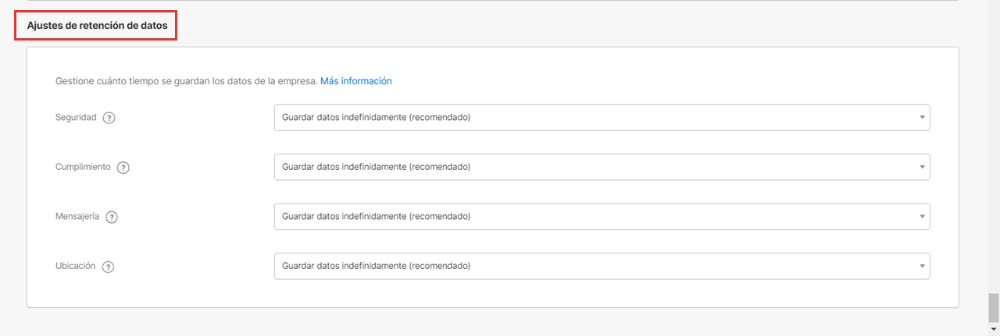1000x336 pixels.
Task: Click the 'Gestione cuánto tiempo se guardan' description text
Action: pyautogui.click(x=187, y=81)
